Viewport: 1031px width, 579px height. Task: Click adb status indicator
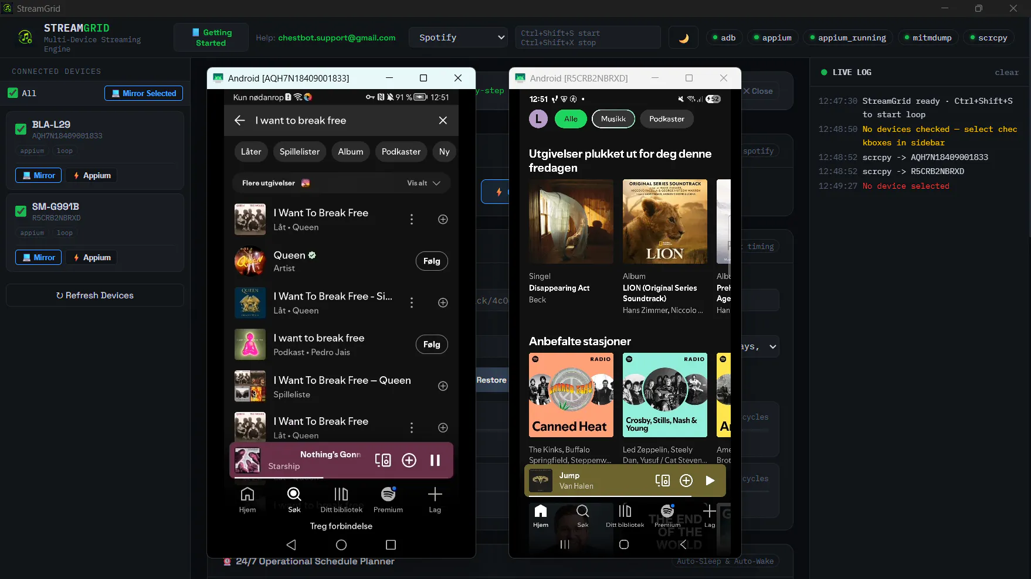[724, 38]
